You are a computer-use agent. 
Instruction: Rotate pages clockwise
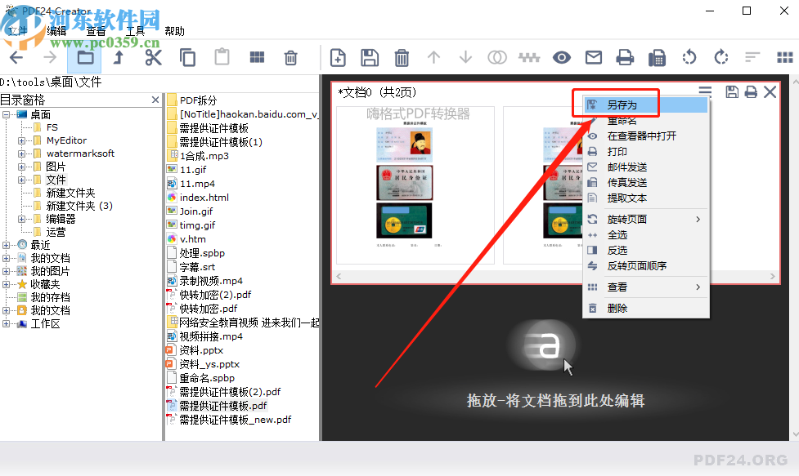(721, 57)
